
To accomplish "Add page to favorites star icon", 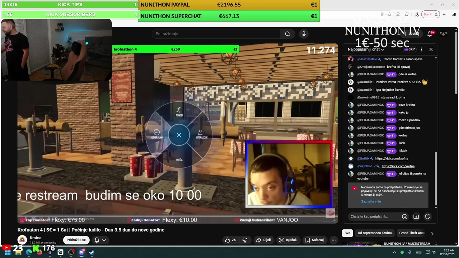I will coord(390,14).
